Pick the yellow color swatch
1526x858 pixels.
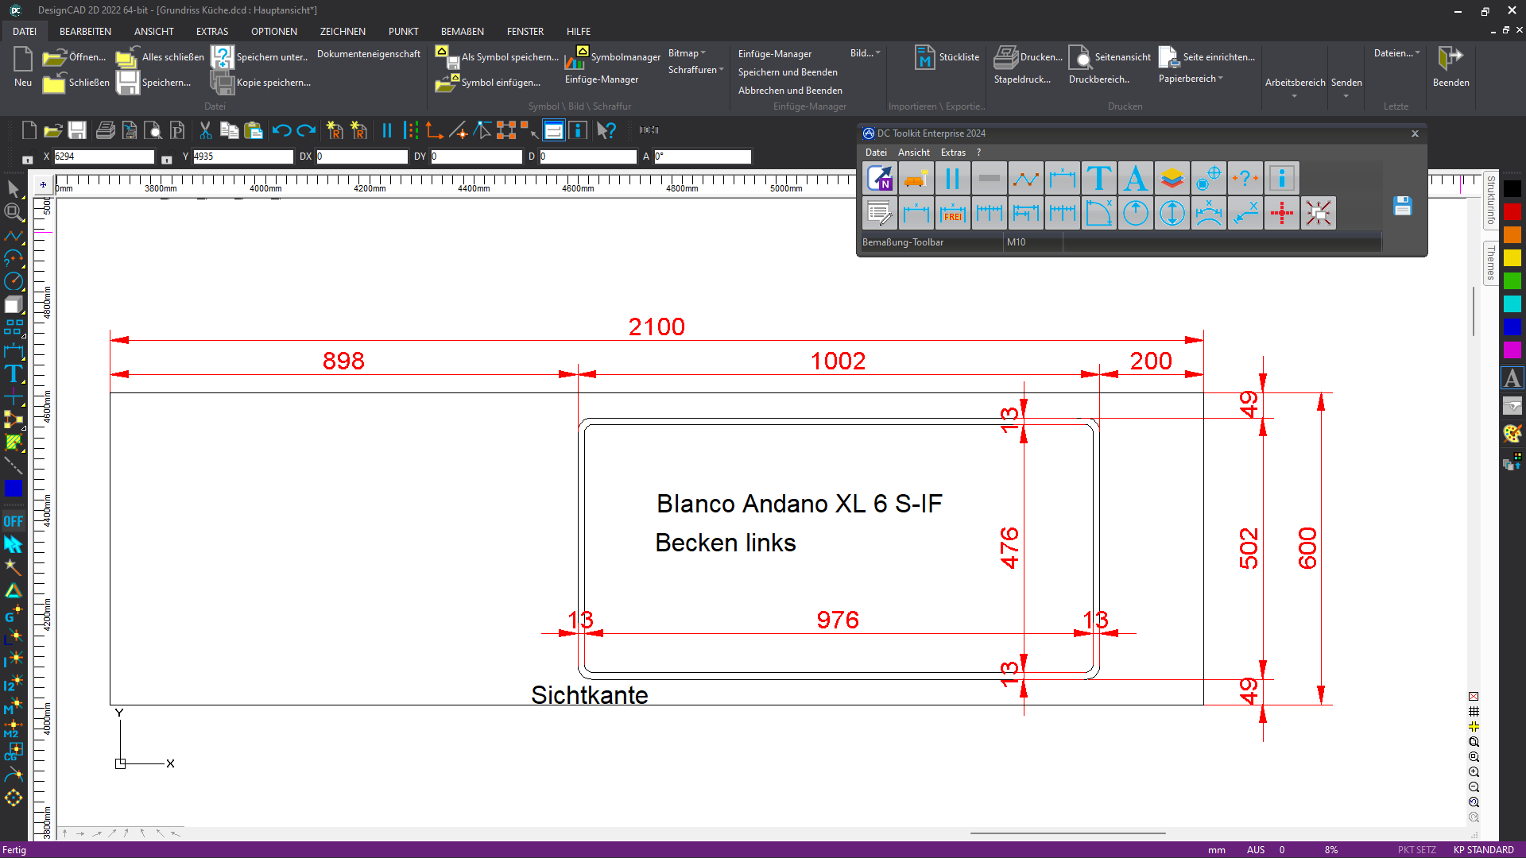coord(1512,258)
